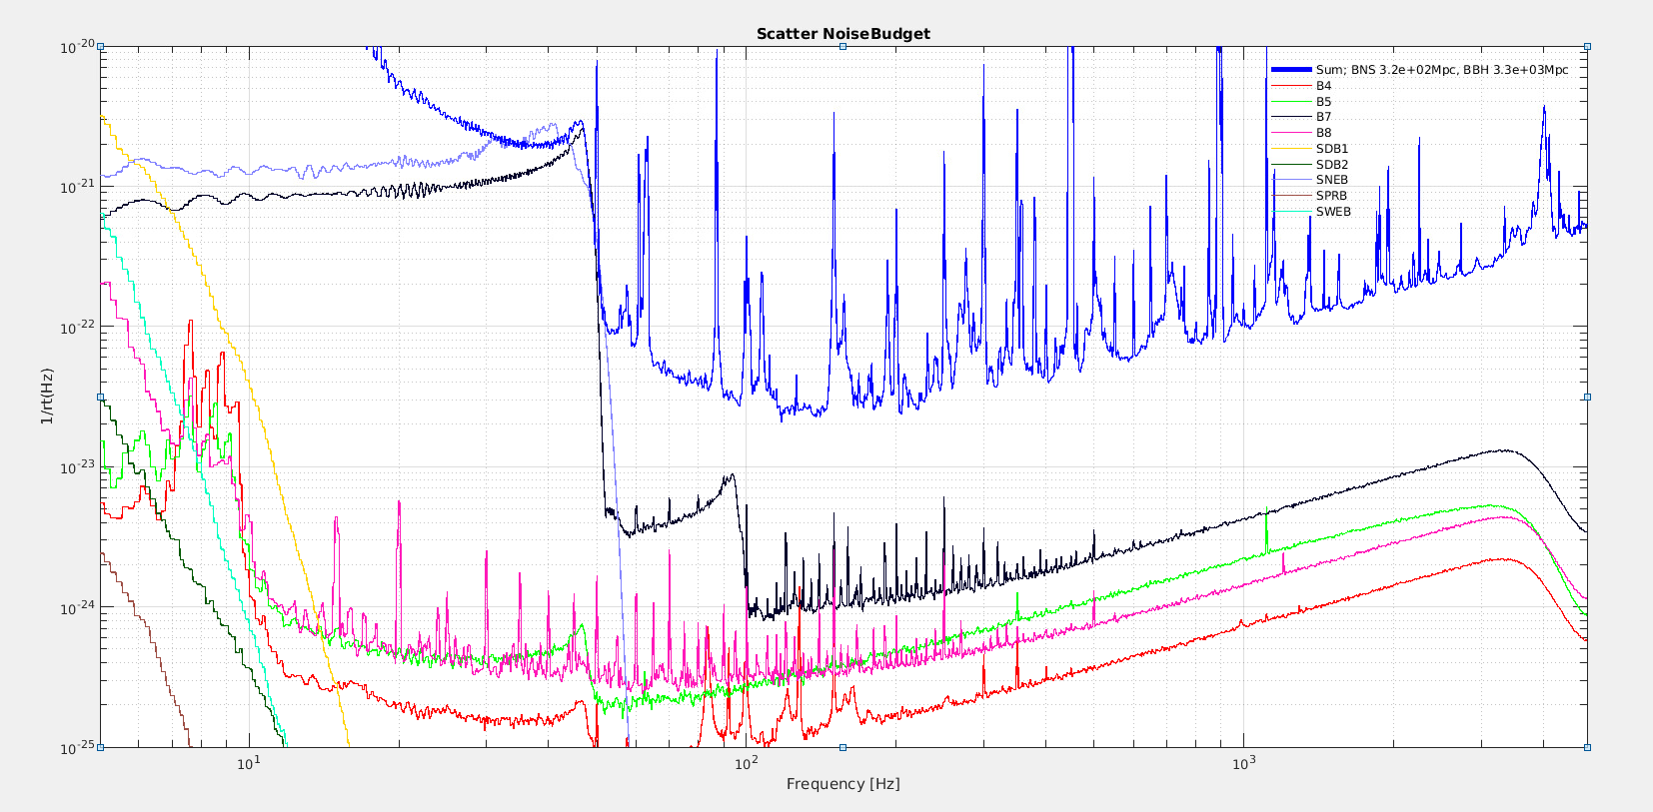Click the bottom-left axes selection handle
The height and width of the screenshot is (812, 1653).
point(100,747)
